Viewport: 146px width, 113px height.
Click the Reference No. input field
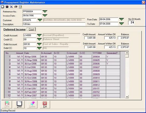click(x=32, y=11)
